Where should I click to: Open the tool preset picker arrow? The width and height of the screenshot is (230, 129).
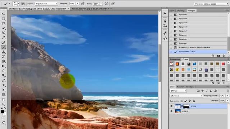click(x=9, y=4)
